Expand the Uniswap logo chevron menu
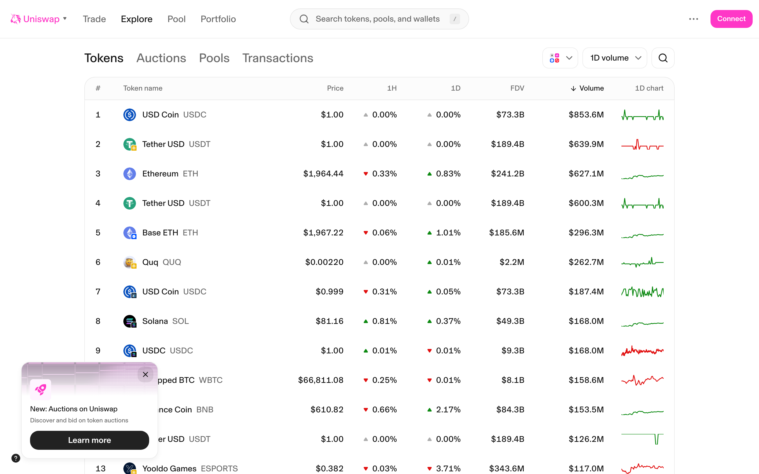The height and width of the screenshot is (474, 759). 65,19
